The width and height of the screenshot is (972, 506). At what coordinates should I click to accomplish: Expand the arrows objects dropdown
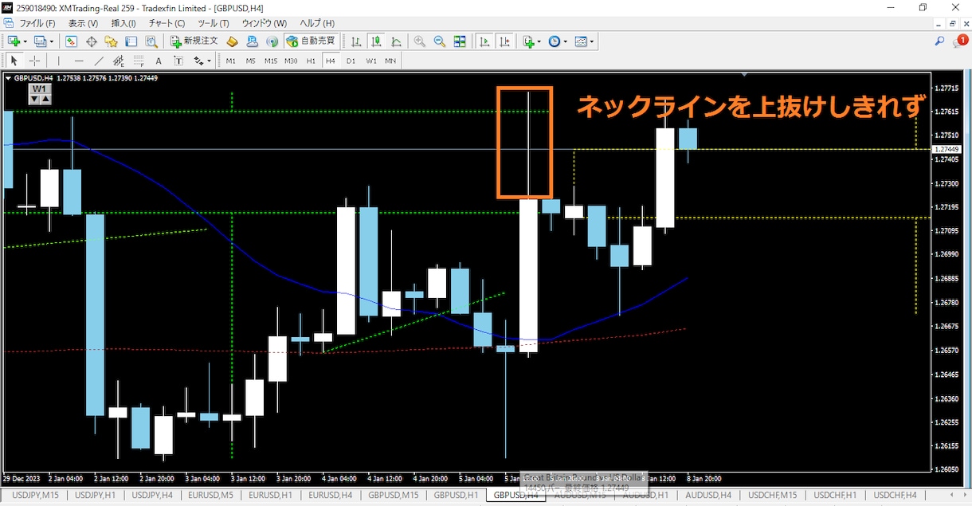tap(209, 61)
